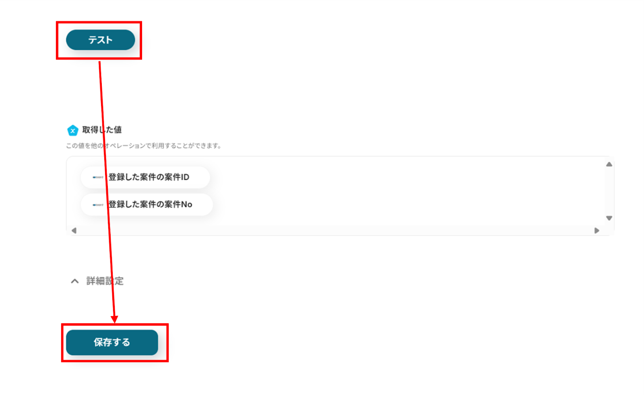Click the app logo icon beside 案件No
This screenshot has width=644, height=395.
tap(98, 205)
